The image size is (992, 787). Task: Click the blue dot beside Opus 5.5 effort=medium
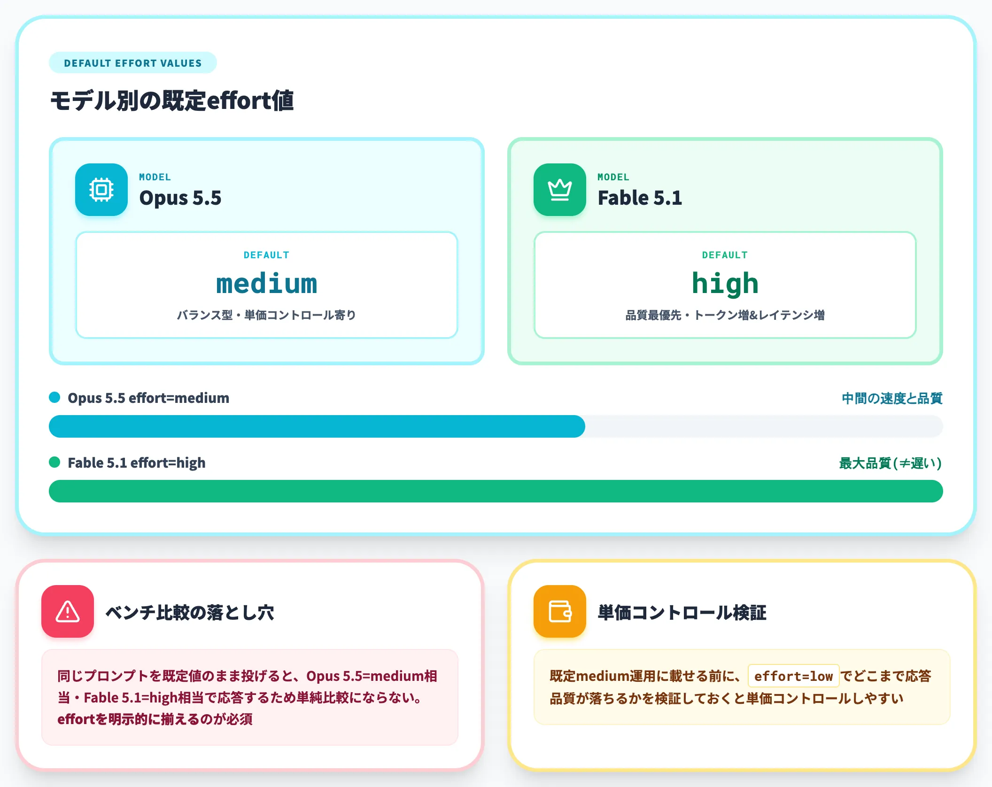click(54, 398)
